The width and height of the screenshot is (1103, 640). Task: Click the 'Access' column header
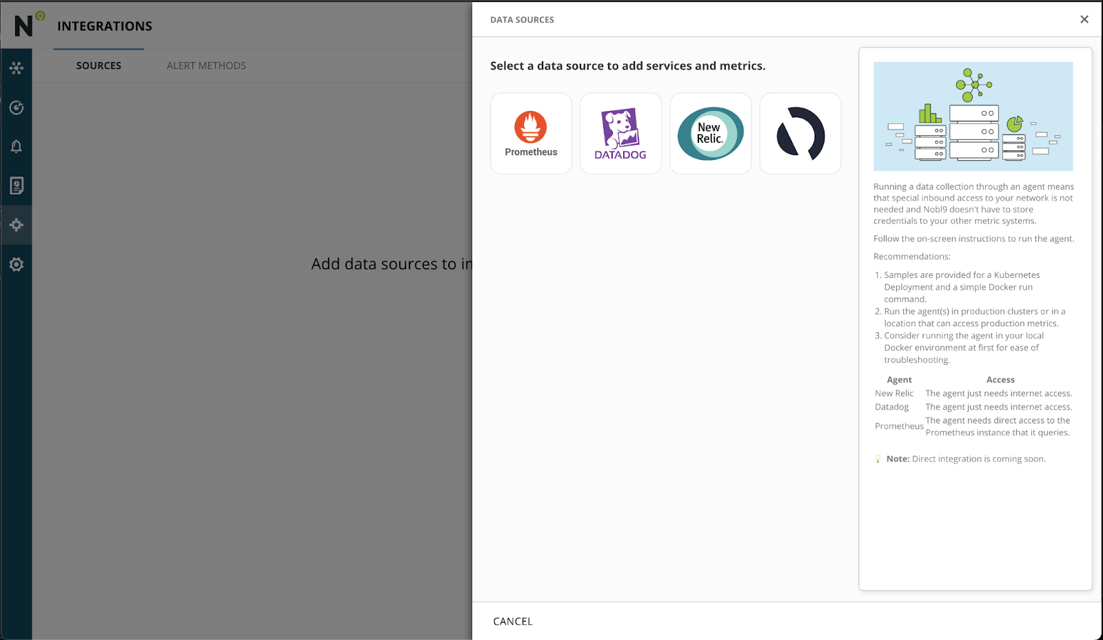pyautogui.click(x=1000, y=380)
